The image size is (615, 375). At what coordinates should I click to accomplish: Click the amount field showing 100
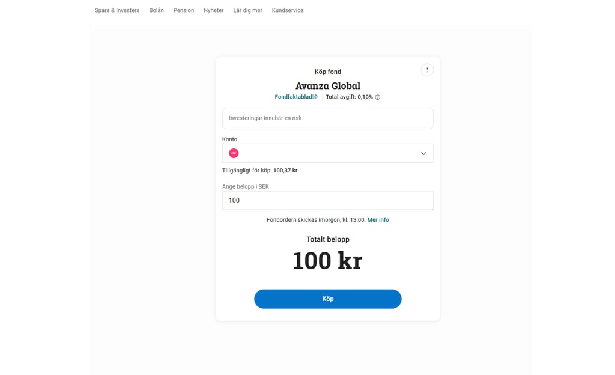point(327,200)
